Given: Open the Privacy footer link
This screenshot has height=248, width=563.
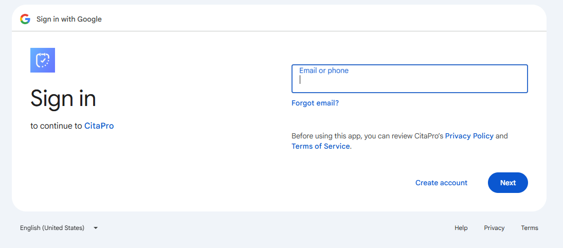Looking at the screenshot, I should tap(494, 228).
